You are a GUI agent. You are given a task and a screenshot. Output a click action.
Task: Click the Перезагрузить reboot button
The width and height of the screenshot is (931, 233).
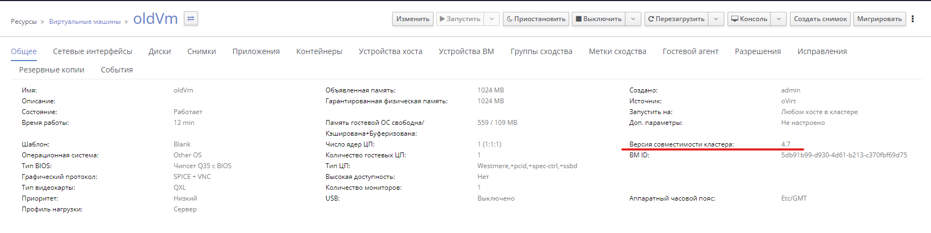tap(676, 19)
